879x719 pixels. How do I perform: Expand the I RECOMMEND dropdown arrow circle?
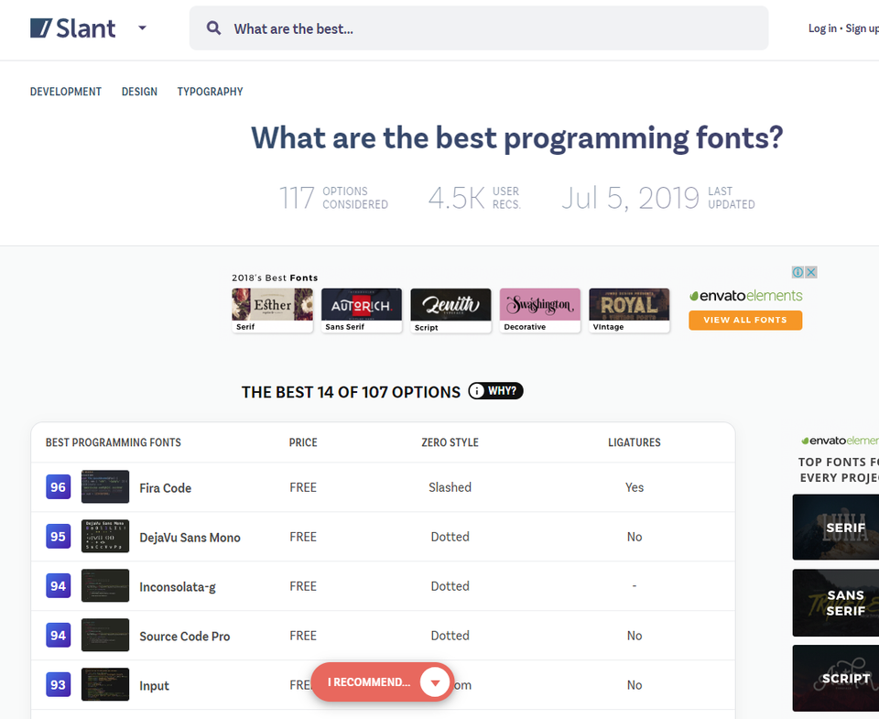(x=435, y=682)
